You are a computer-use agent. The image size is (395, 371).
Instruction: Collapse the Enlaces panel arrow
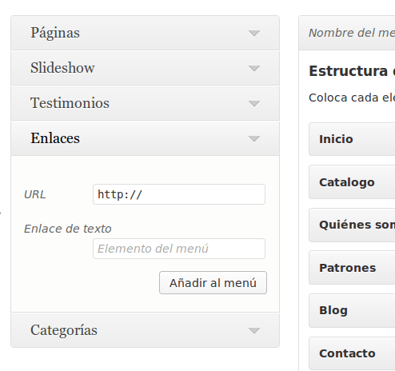(254, 138)
